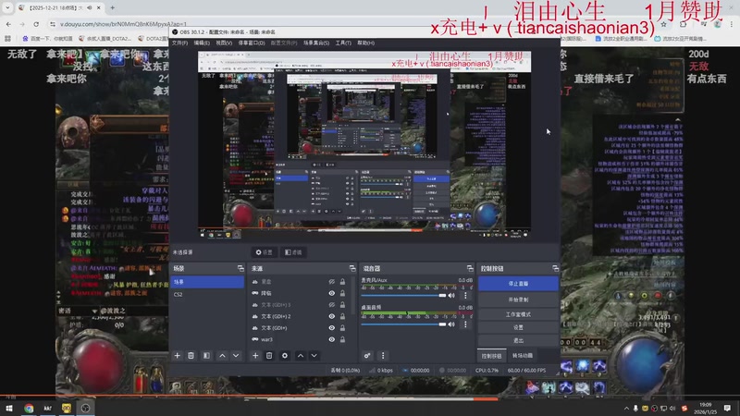Screen dimensions: 740x416
Task: Toggle lock on 文本 (GDI+) source
Action: click(342, 328)
